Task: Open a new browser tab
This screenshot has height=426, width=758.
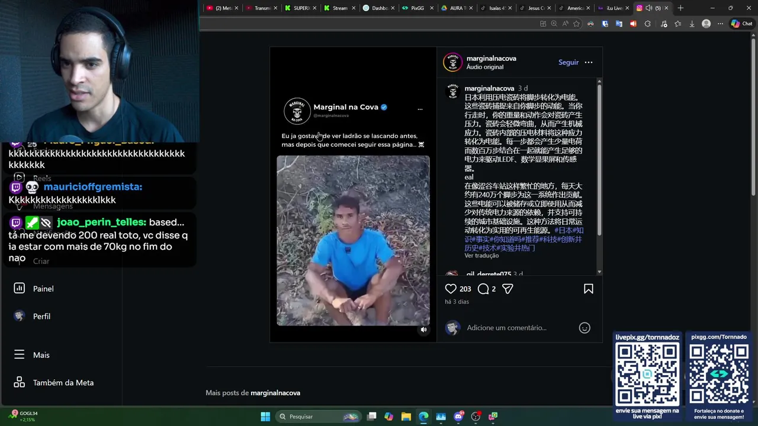Action: point(680,8)
